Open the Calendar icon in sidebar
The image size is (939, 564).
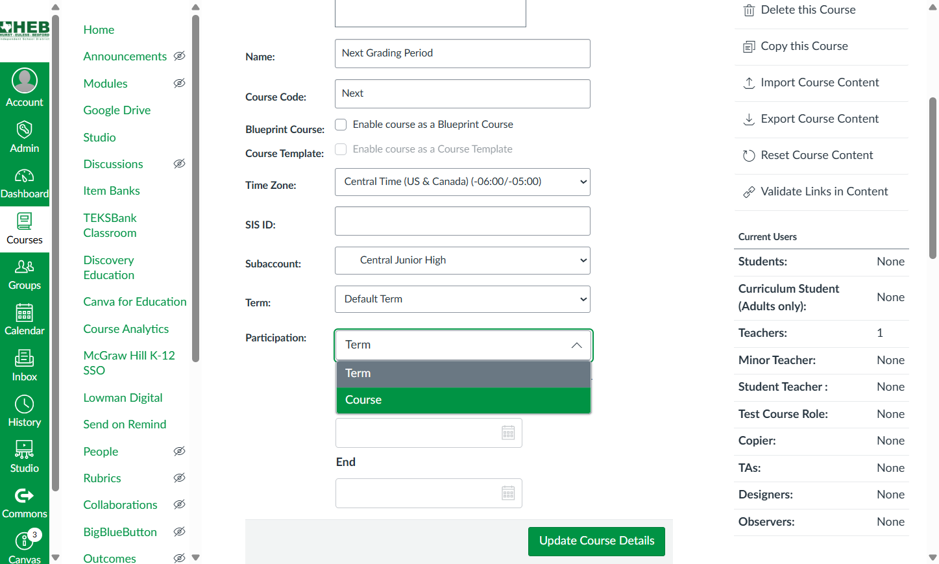(25, 312)
